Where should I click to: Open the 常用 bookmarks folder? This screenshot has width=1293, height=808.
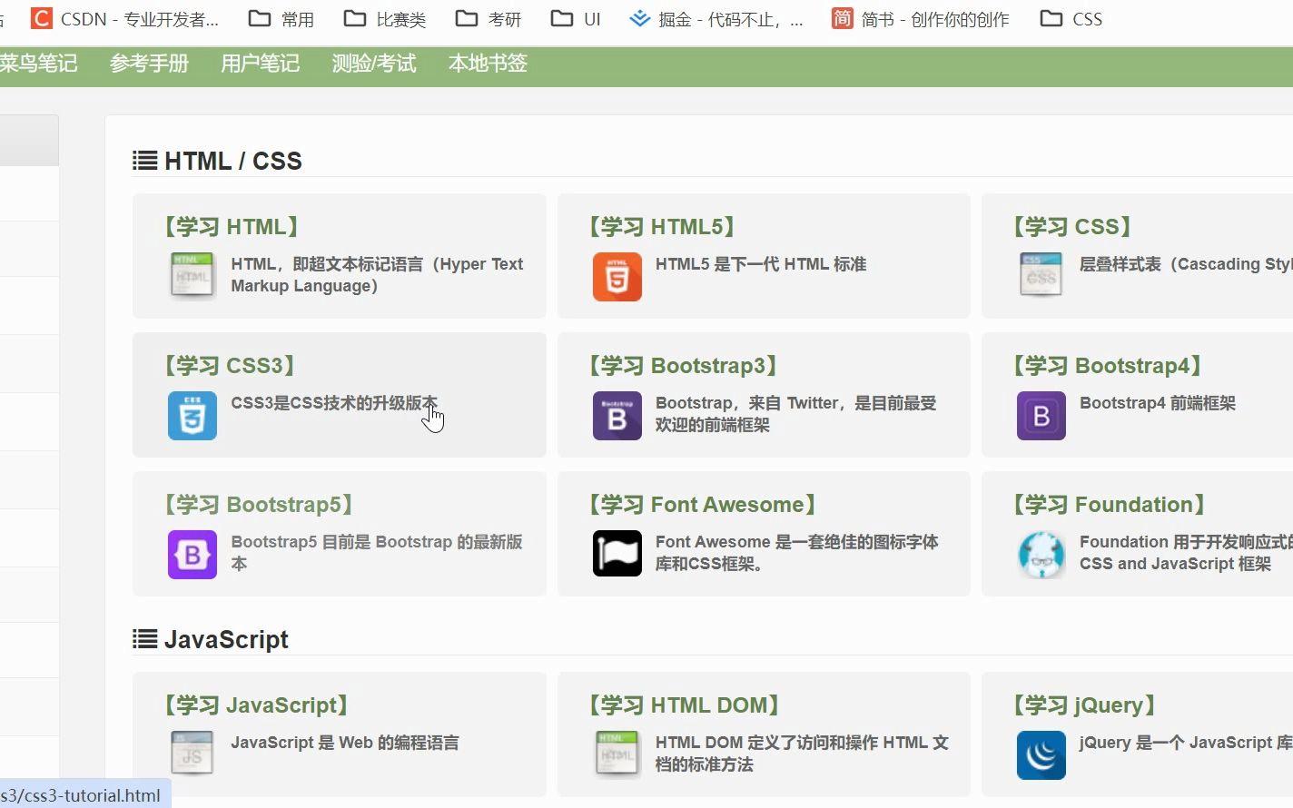[x=281, y=19]
